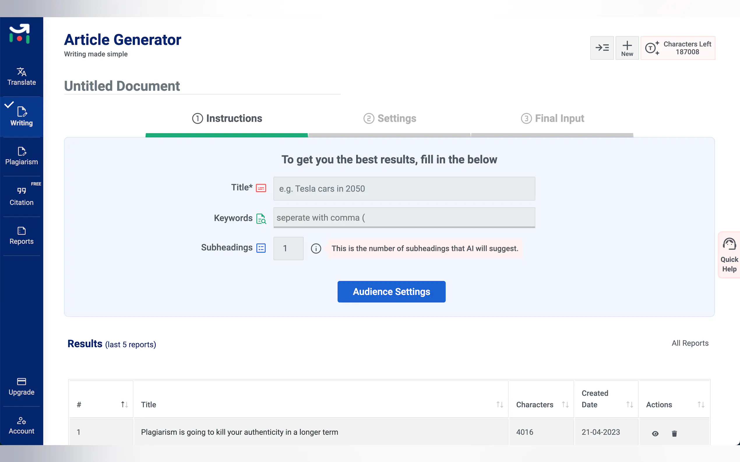Open the All Reports link
This screenshot has height=462, width=740.
690,343
